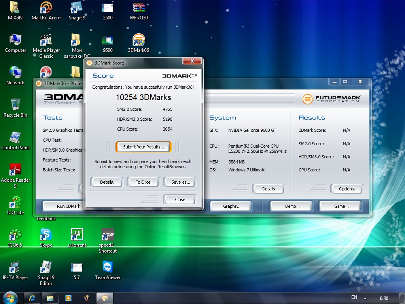405x304 pixels.
Task: Select the HDR/SM3.0 Score value 5190
Action: 167,119
